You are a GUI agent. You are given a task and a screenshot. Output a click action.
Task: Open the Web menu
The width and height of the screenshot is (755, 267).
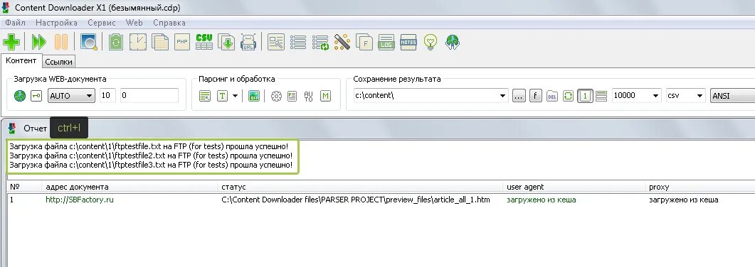[134, 23]
